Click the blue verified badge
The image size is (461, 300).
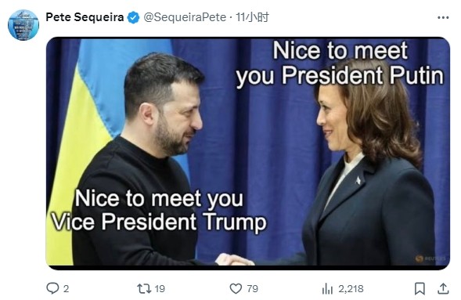pos(133,18)
